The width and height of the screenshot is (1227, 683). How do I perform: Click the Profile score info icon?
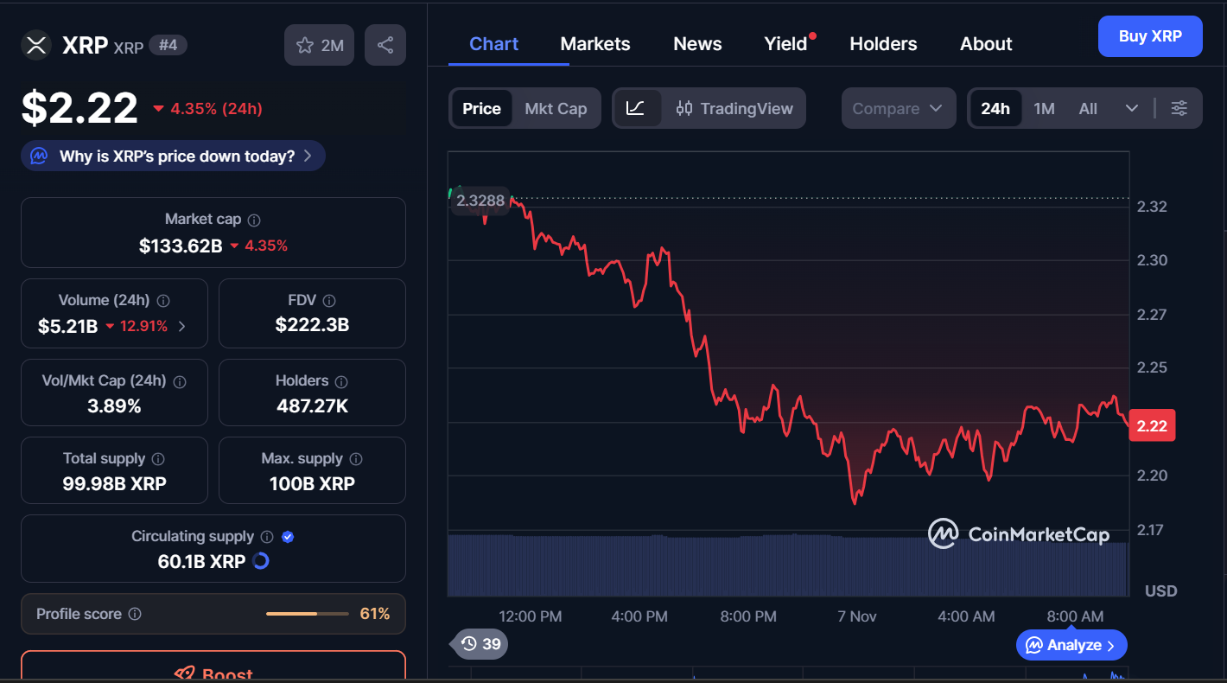pos(135,614)
